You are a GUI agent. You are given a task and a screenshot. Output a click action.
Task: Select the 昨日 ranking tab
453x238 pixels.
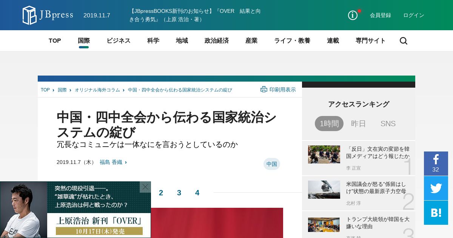359,124
